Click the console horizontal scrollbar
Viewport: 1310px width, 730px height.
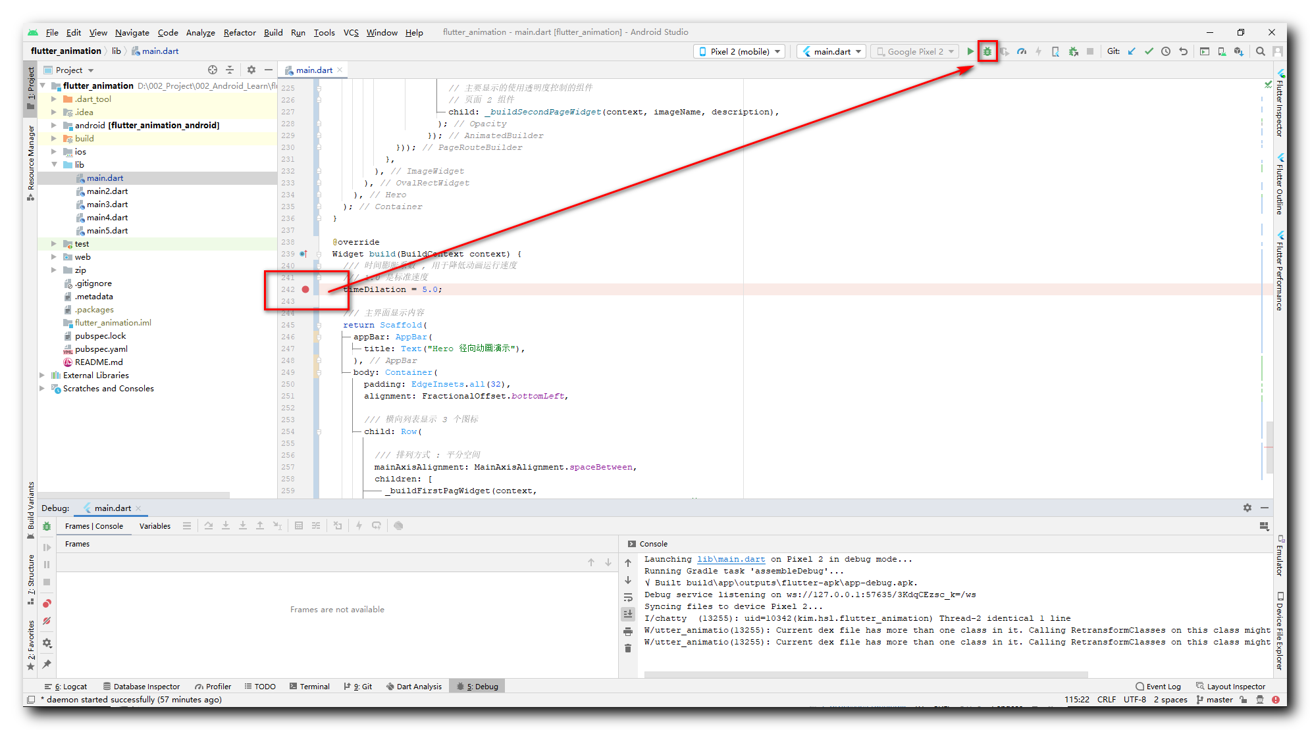pyautogui.click(x=865, y=674)
